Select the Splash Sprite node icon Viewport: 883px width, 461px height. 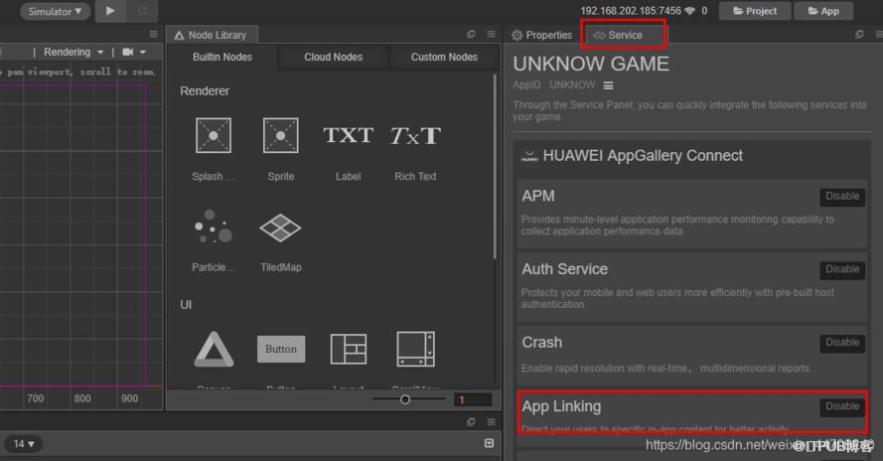point(213,135)
